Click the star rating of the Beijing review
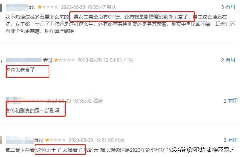 click(x=55, y=140)
